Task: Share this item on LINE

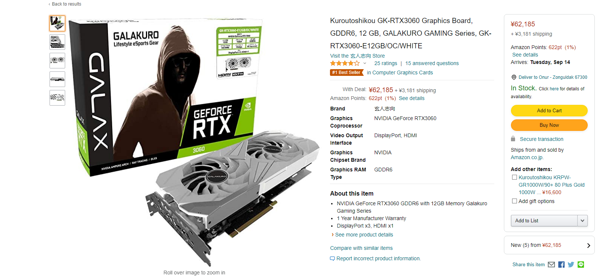Action: pos(581,265)
